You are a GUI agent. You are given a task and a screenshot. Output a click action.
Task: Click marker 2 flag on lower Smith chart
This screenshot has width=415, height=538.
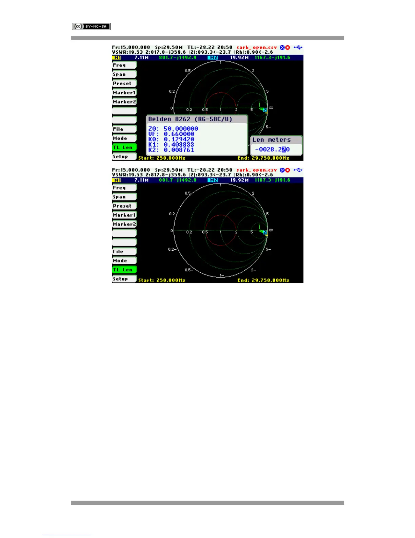265,232
